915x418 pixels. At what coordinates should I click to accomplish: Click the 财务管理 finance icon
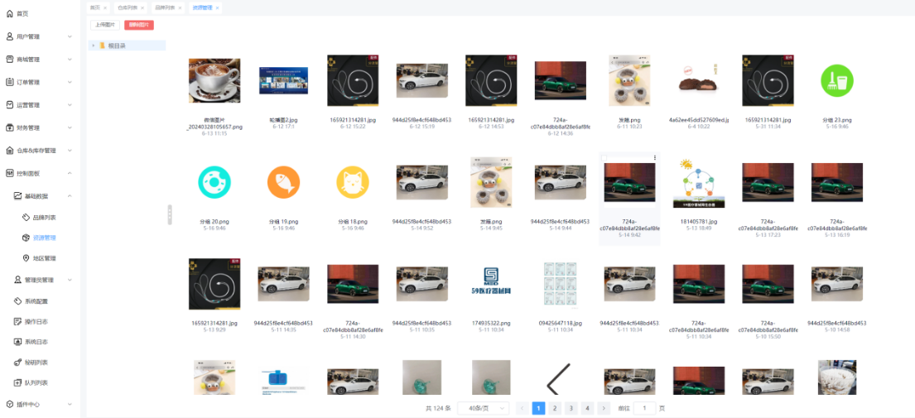[9, 127]
